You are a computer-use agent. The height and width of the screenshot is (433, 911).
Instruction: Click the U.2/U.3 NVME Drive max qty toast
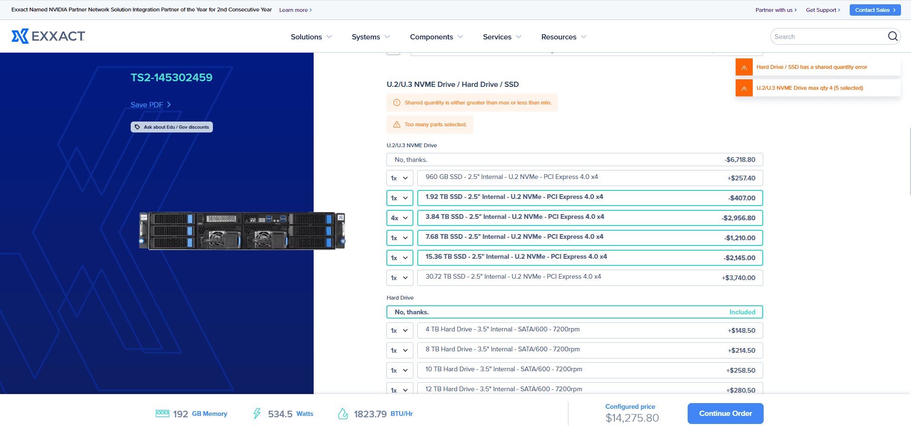tap(818, 88)
